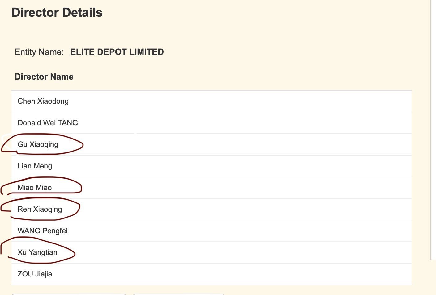The image size is (436, 295).
Task: Click the ELITE DEPOT LIMITED entity name
Action: coord(117,52)
